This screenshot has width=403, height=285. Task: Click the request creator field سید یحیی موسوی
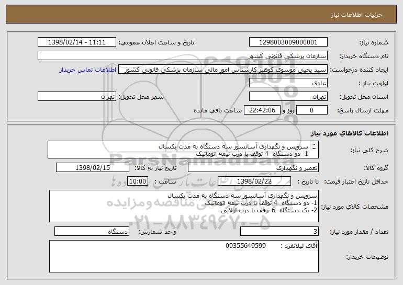pyautogui.click(x=223, y=70)
